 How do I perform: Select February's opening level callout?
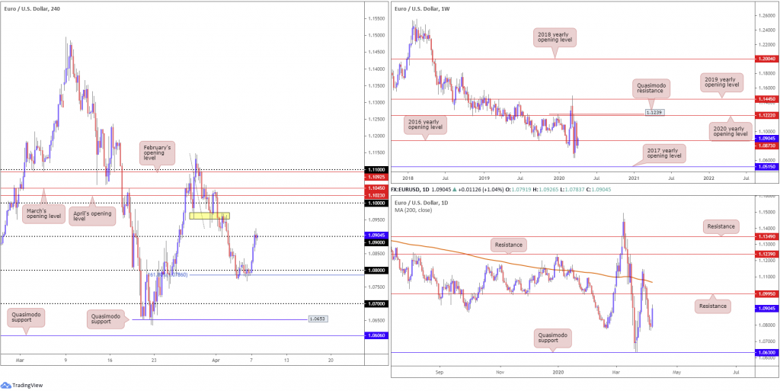coord(158,150)
